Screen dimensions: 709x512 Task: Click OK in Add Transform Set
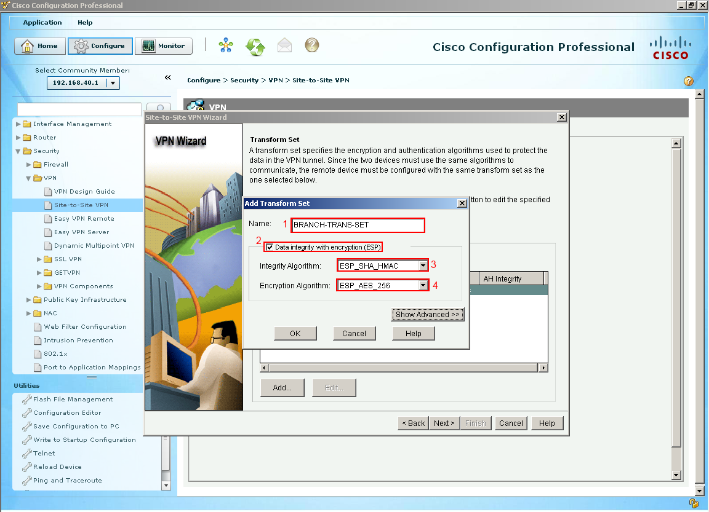pos(295,334)
